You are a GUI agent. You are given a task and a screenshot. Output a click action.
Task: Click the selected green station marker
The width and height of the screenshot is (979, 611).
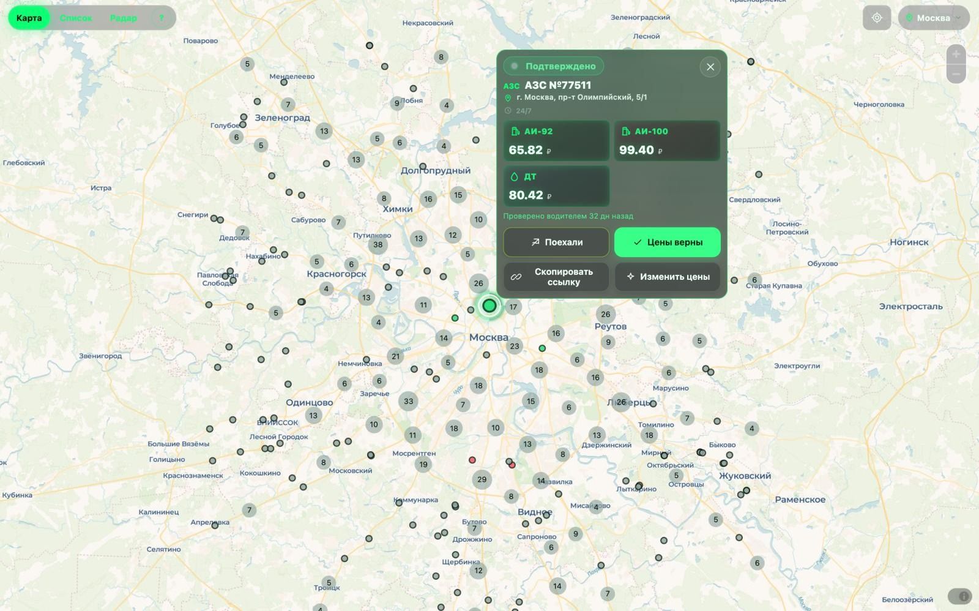[x=489, y=305]
